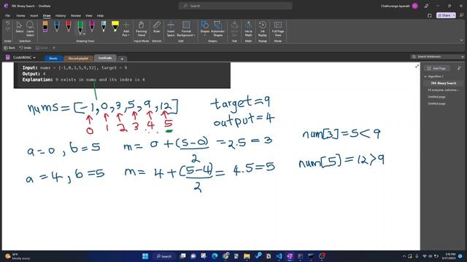Click ribbon Redo arrow icon
Screen dimensions: 467x262
coord(8,29)
